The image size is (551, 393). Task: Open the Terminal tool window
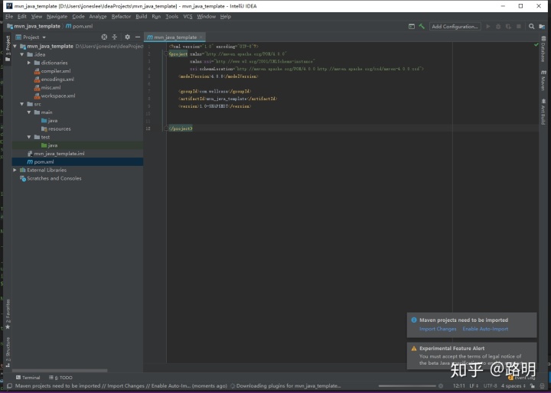28,378
